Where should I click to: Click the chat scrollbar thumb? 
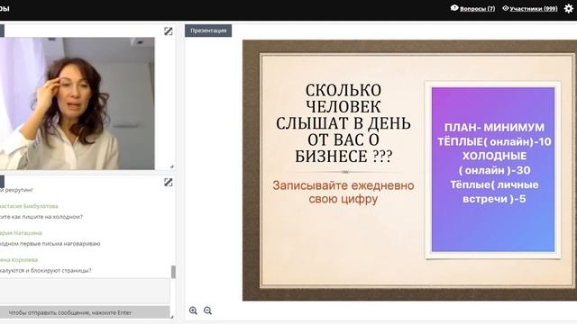[173, 272]
